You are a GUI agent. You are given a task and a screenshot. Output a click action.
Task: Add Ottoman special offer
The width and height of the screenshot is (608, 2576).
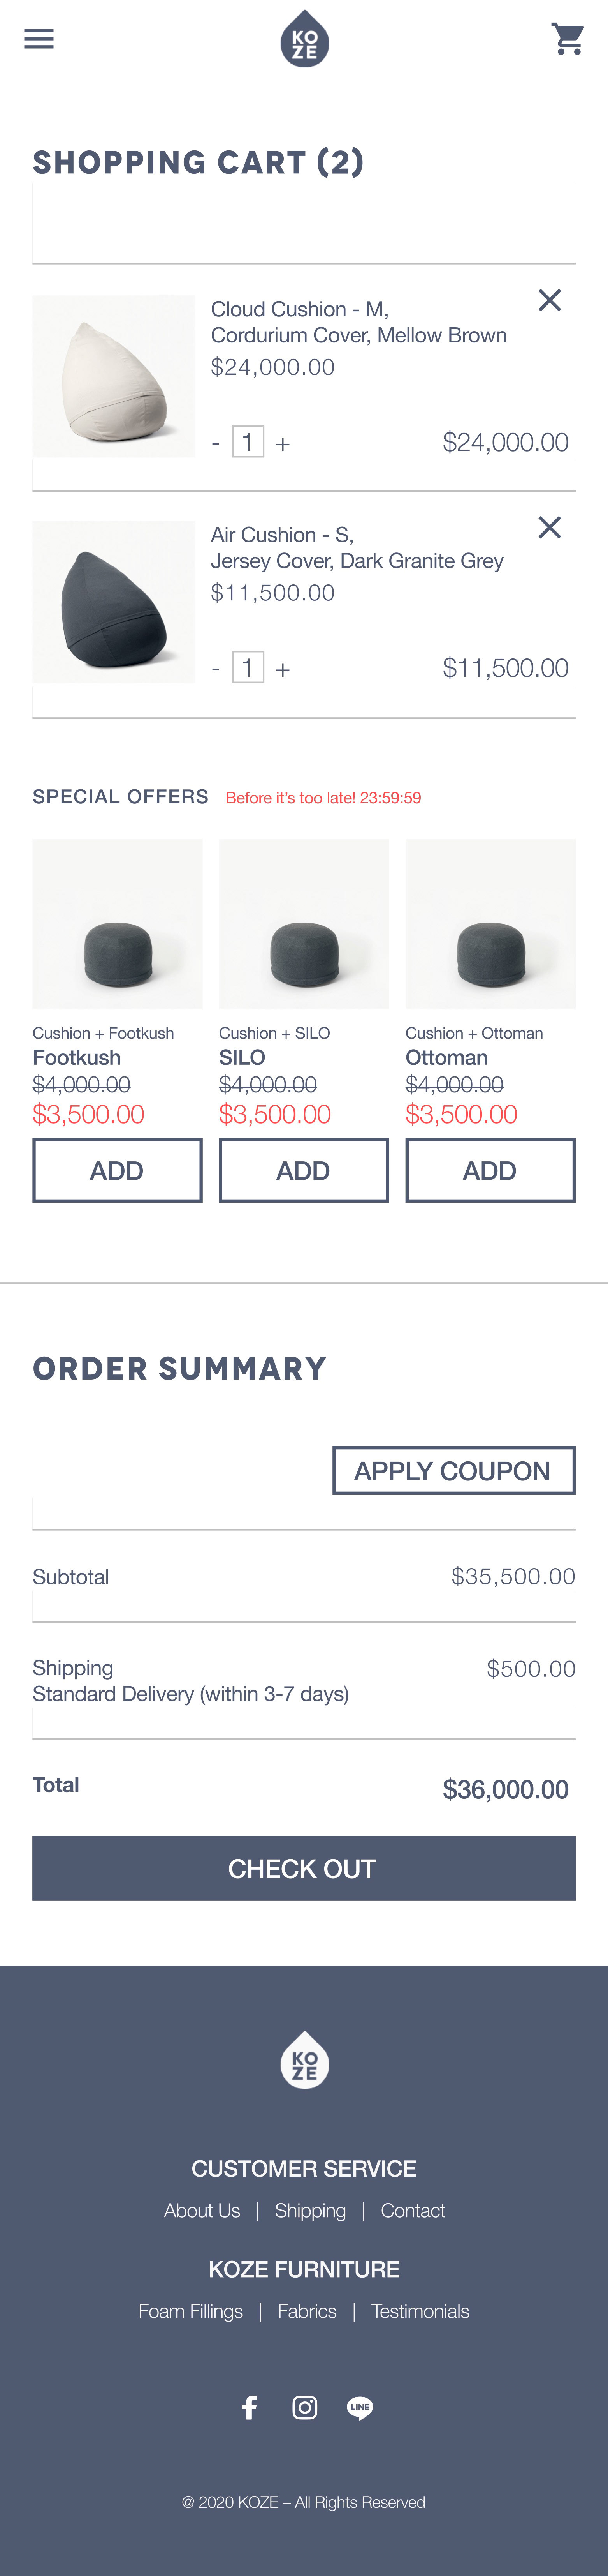(x=490, y=1170)
